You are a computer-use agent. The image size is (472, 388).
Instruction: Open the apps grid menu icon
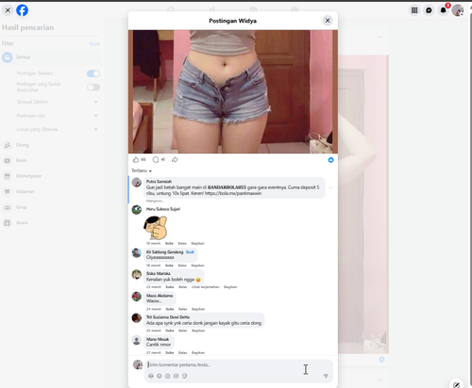click(x=414, y=10)
